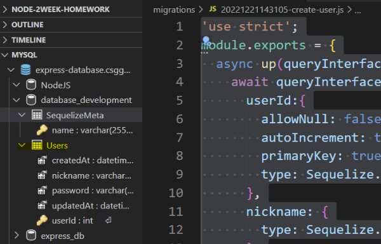Select the 'createdAt : datetim...' column

click(93, 161)
